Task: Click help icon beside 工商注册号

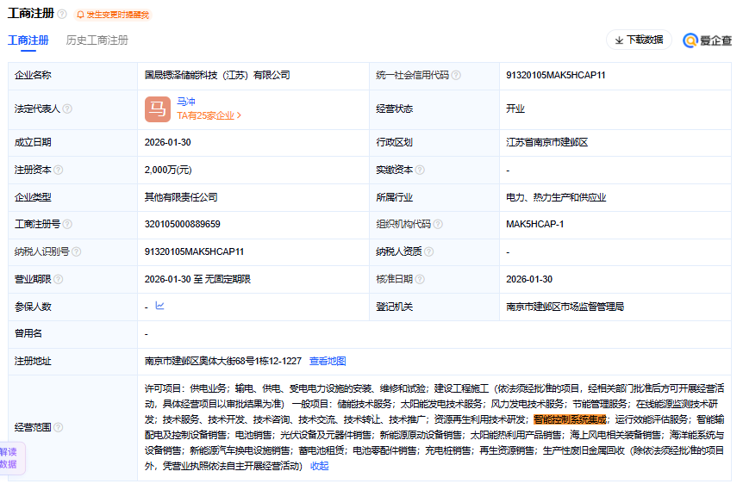Action: [67, 224]
